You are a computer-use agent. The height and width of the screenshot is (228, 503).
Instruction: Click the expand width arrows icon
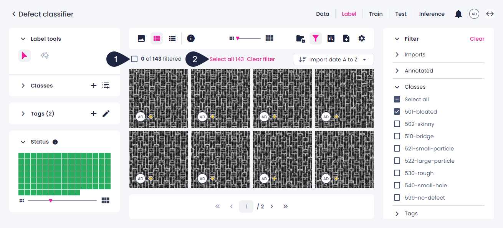coord(490,14)
